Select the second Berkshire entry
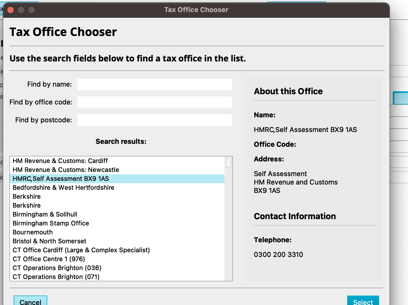 pos(27,206)
